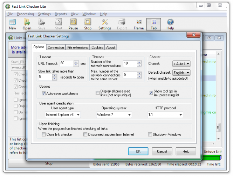Open the Default charset dropdown

[181, 73]
